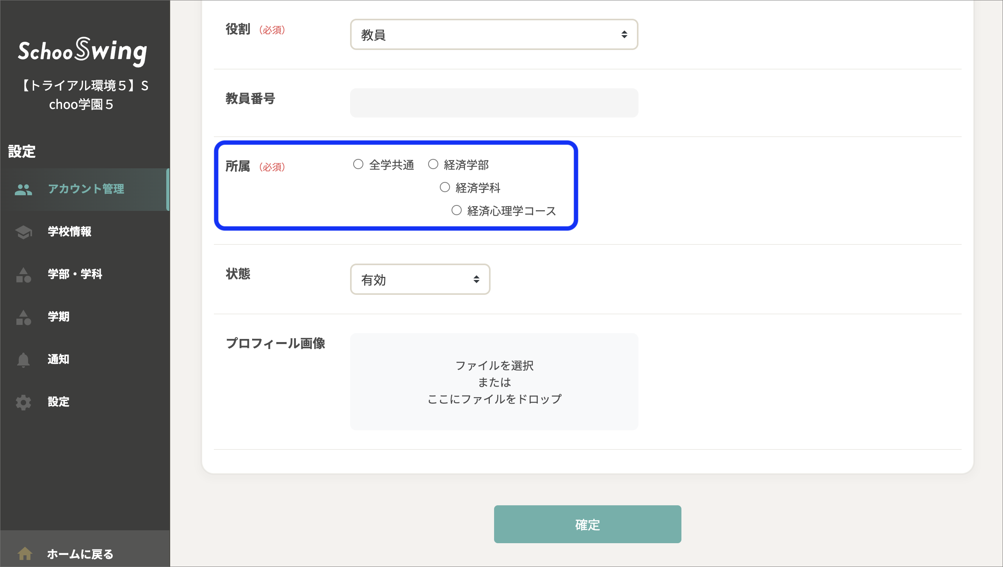The width and height of the screenshot is (1003, 567).
Task: Click the 学期 icon in the sidebar
Action: pyautogui.click(x=23, y=317)
